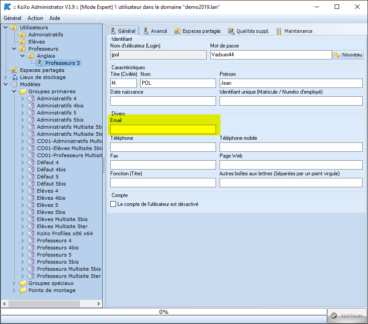The width and height of the screenshot is (368, 324).
Task: Click the Lieux de stockage icon
Action: click(14, 77)
